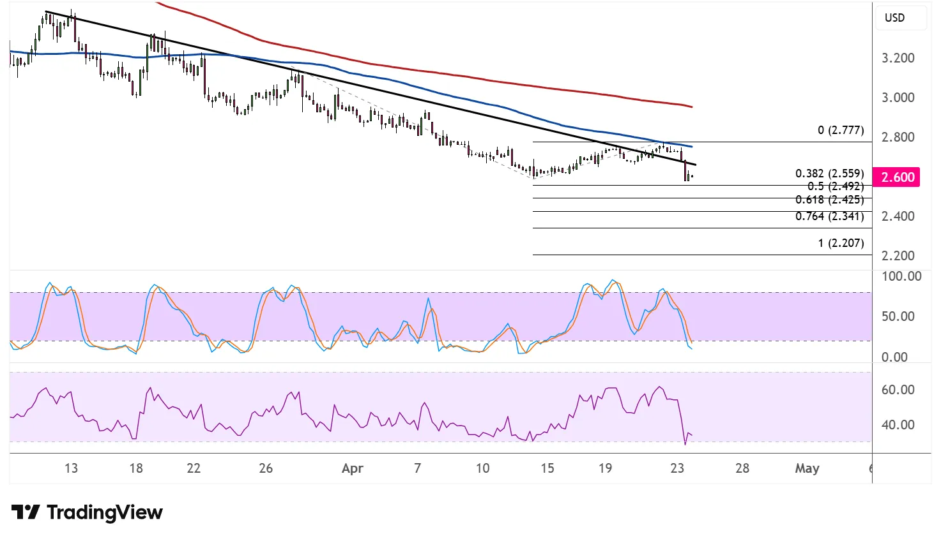The height and width of the screenshot is (541, 941).
Task: Click the 60.00 RSI scale label
Action: [x=898, y=390]
